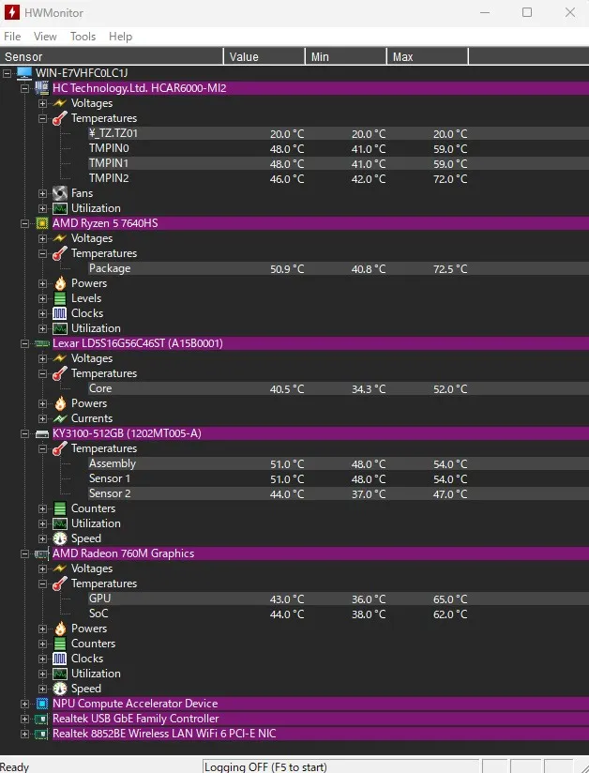Expand the NPU Compute Accelerator Device node

tap(24, 704)
